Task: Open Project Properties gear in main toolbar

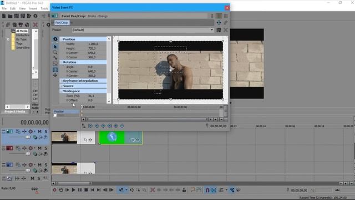Action: (35, 16)
